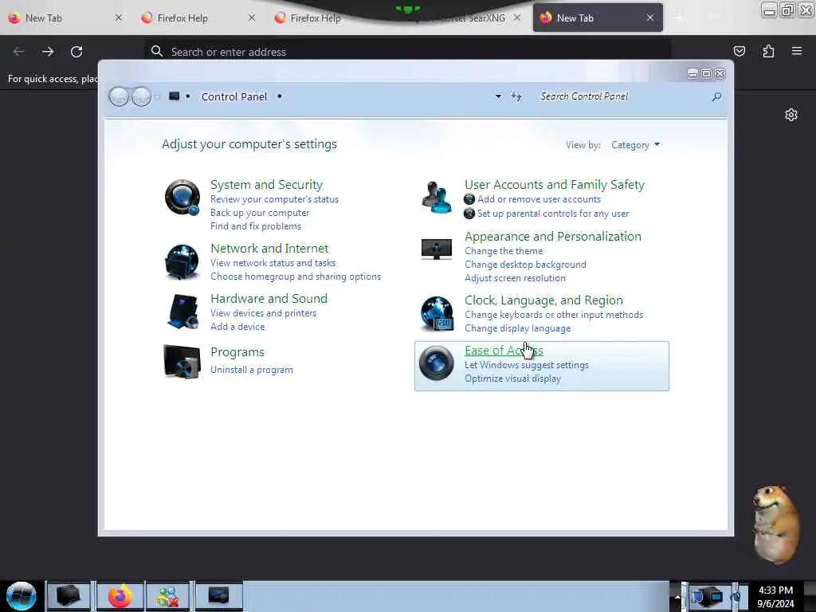Click search magnifier in Control Panel
Screen dimensions: 816x612
click(716, 96)
